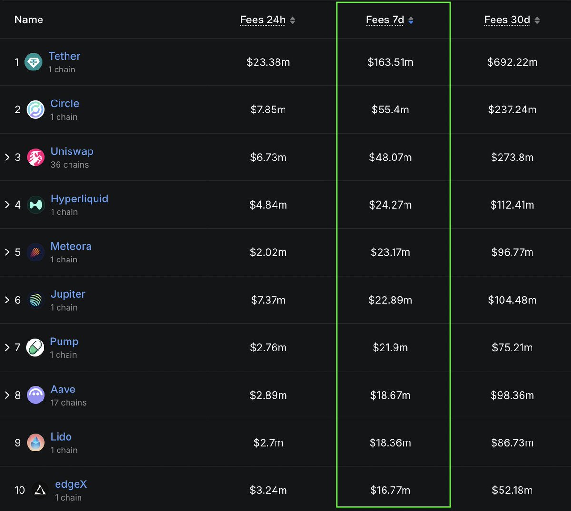Expand the Hyperliquid row details
The width and height of the screenshot is (571, 511).
[7, 205]
